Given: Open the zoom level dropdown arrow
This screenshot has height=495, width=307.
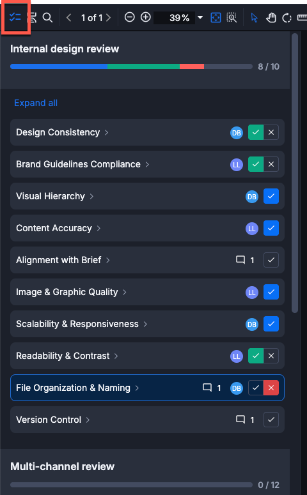Looking at the screenshot, I should click(200, 17).
